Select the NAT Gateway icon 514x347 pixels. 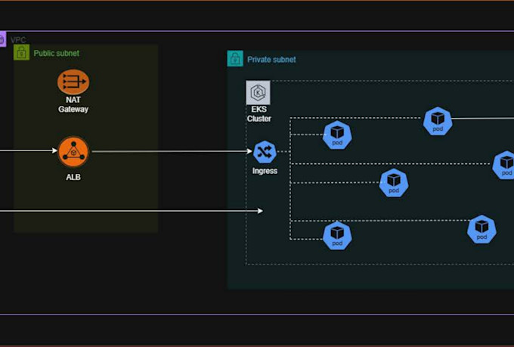pos(73,82)
